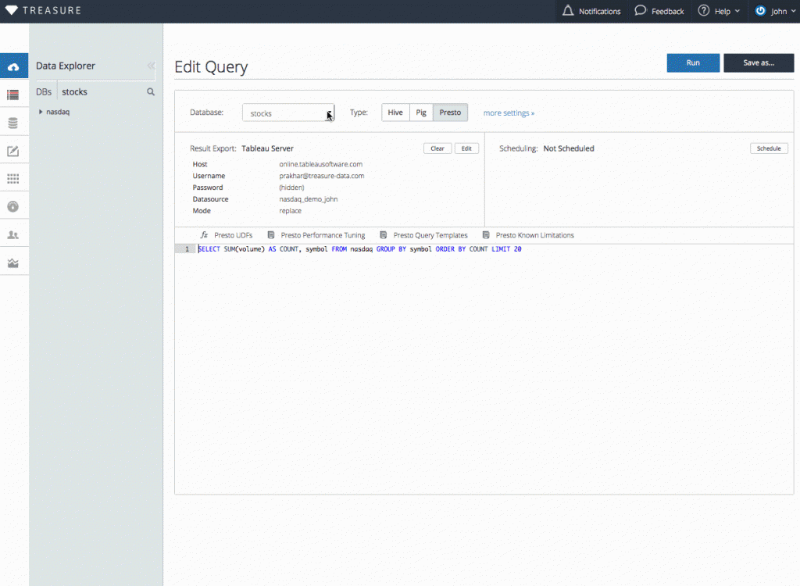Select Hive query type

395,113
